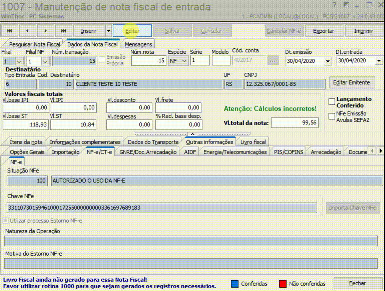Go to next record arrow
Viewport: 385px width, 291px height.
coord(45,31)
